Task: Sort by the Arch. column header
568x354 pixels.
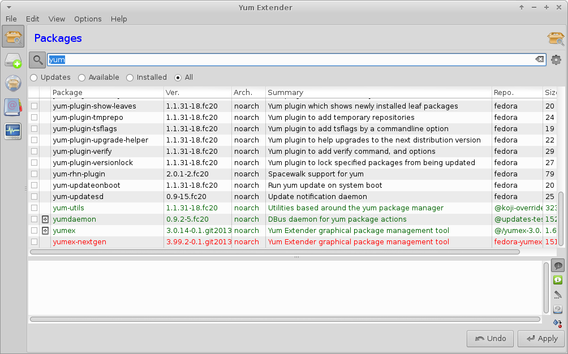Action: 248,92
